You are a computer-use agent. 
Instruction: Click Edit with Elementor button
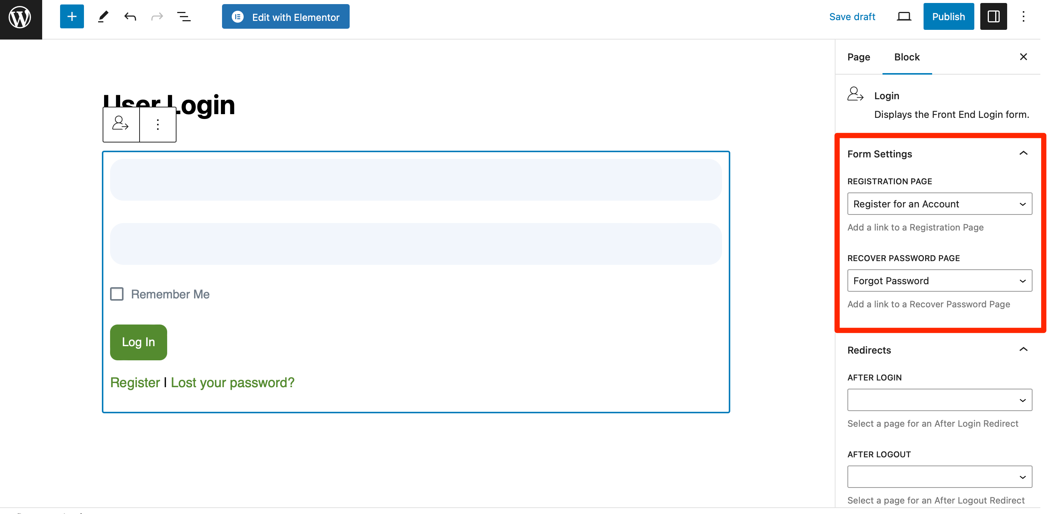click(286, 17)
